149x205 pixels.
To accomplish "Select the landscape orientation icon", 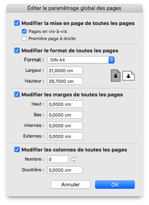I will point(128,76).
